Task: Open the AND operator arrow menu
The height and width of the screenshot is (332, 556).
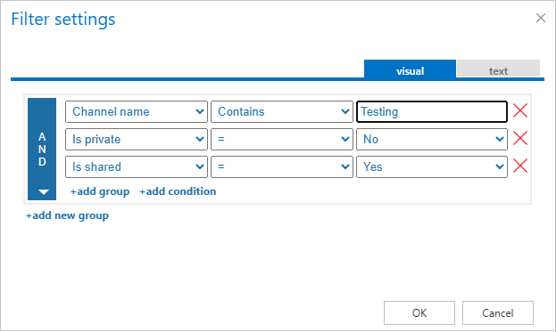Action: click(x=43, y=192)
